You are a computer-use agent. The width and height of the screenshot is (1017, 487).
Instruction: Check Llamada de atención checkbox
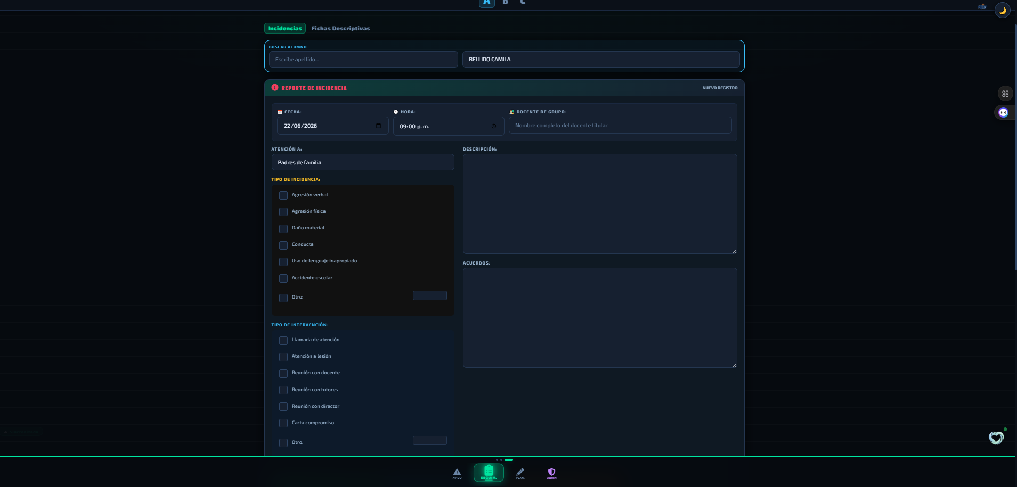pyautogui.click(x=283, y=340)
